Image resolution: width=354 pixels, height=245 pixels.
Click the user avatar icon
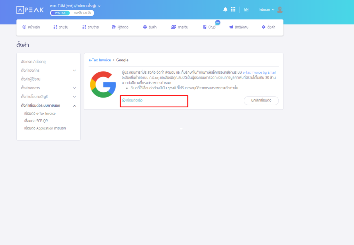click(x=280, y=10)
